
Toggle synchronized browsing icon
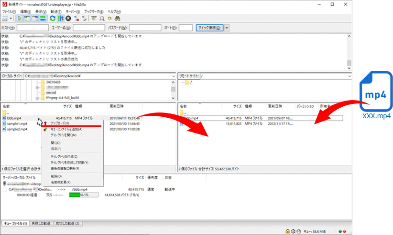(109, 18)
